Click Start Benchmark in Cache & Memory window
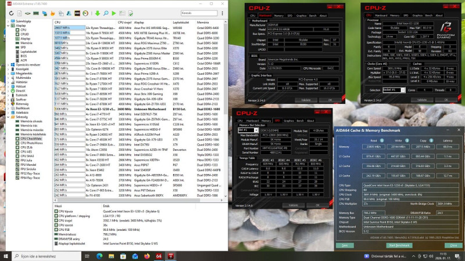This screenshot has width=465, height=261. pos(399,245)
